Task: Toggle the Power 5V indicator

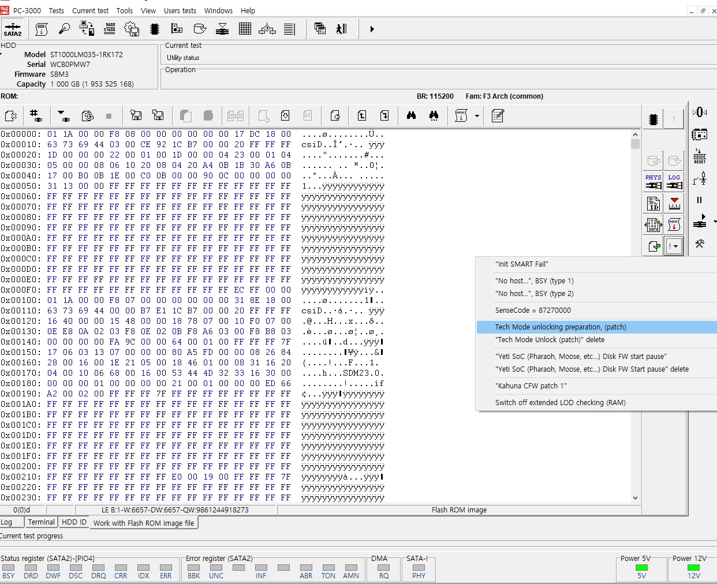Action: tap(641, 567)
